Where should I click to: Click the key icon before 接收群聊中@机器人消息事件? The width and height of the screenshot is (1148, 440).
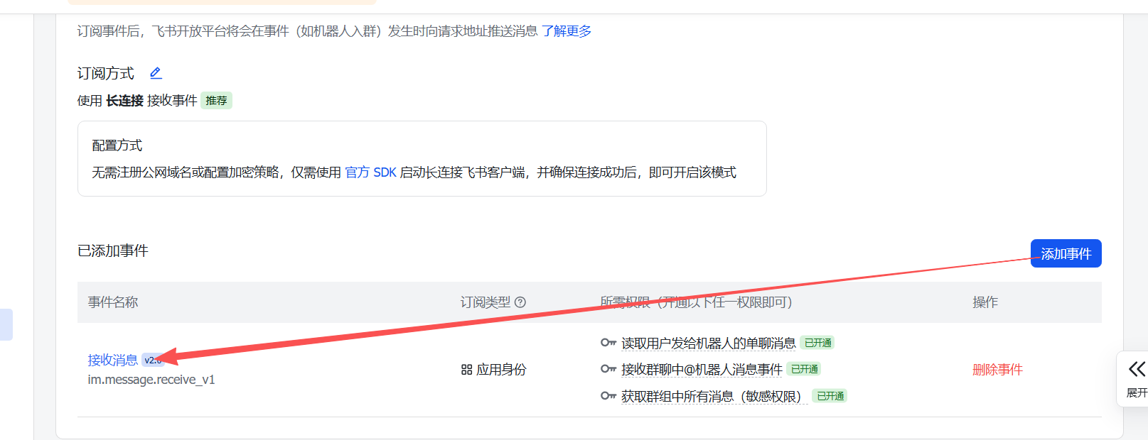click(x=608, y=369)
